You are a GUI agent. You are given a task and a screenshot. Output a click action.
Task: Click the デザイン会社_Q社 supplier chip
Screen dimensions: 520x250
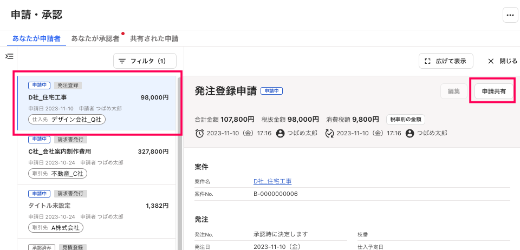[67, 120]
